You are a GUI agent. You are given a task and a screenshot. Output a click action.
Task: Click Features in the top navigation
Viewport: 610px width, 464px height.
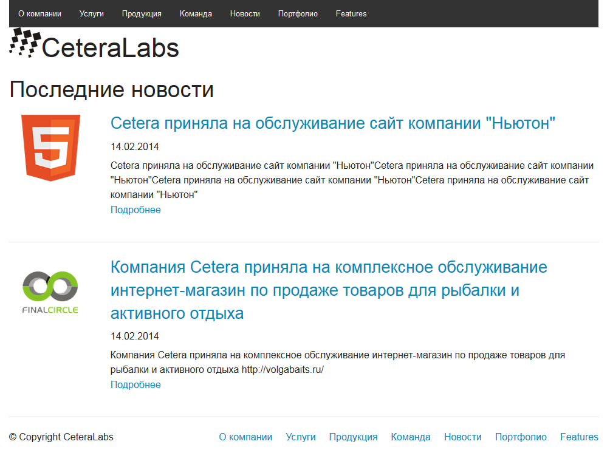click(x=351, y=13)
